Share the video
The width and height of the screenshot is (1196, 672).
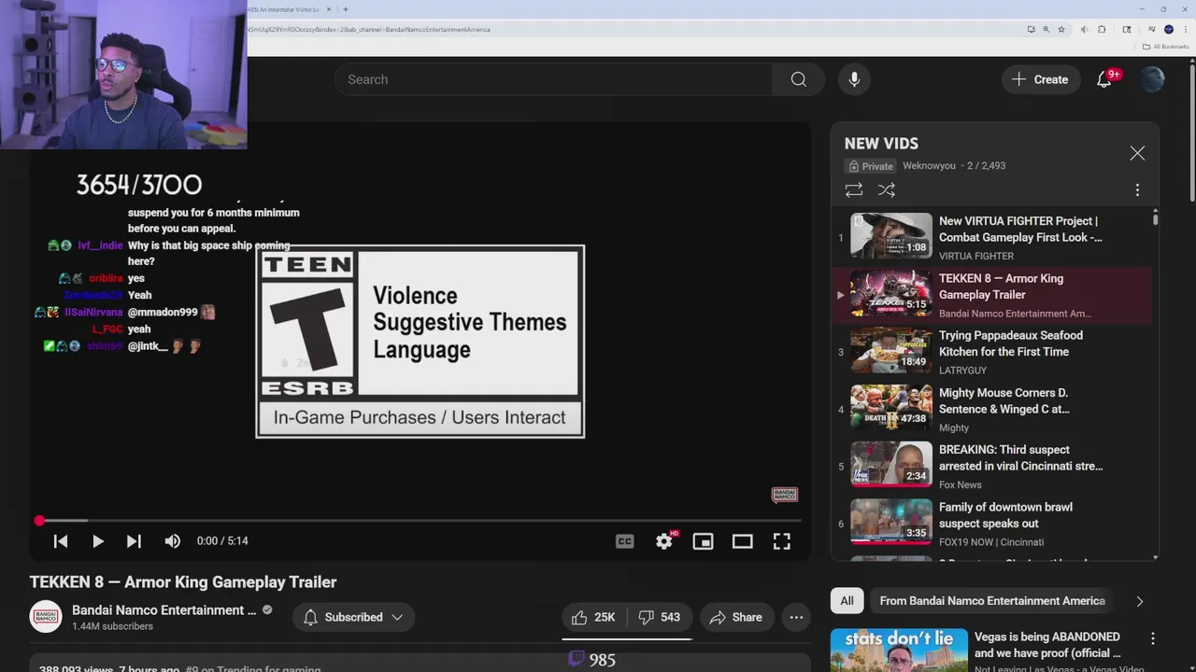pos(736,617)
